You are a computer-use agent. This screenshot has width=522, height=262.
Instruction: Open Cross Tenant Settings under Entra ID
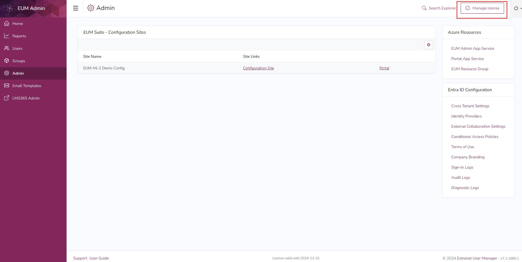[x=470, y=106]
